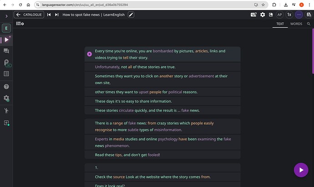Open settings gear in the top toolbar
The image size is (314, 187).
(x=263, y=15)
